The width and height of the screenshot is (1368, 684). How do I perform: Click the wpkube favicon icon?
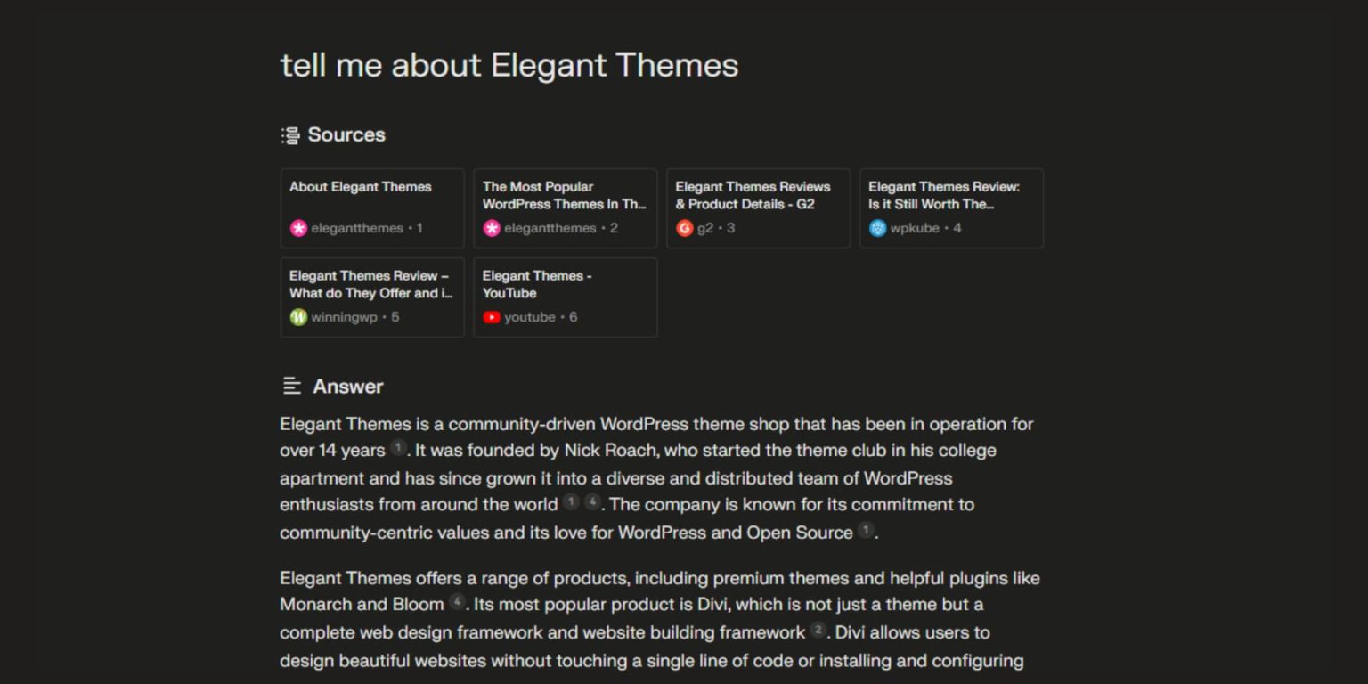point(877,228)
